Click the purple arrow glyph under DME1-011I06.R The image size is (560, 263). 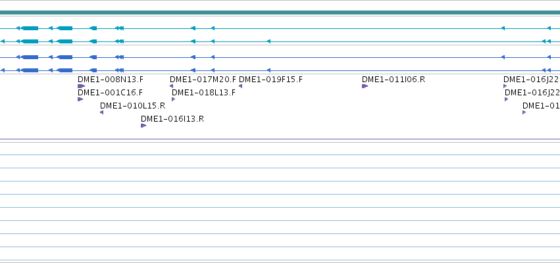pyautogui.click(x=365, y=86)
